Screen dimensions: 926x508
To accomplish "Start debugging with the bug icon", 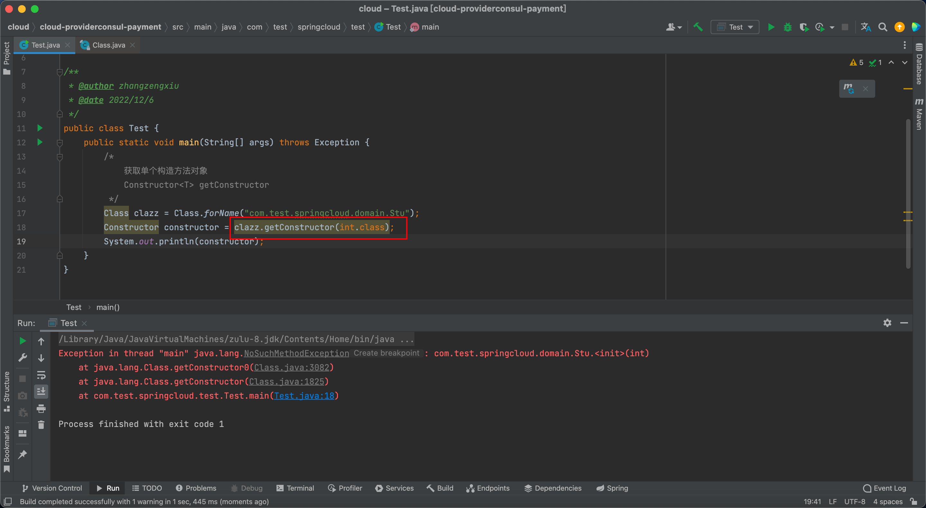I will pyautogui.click(x=787, y=27).
